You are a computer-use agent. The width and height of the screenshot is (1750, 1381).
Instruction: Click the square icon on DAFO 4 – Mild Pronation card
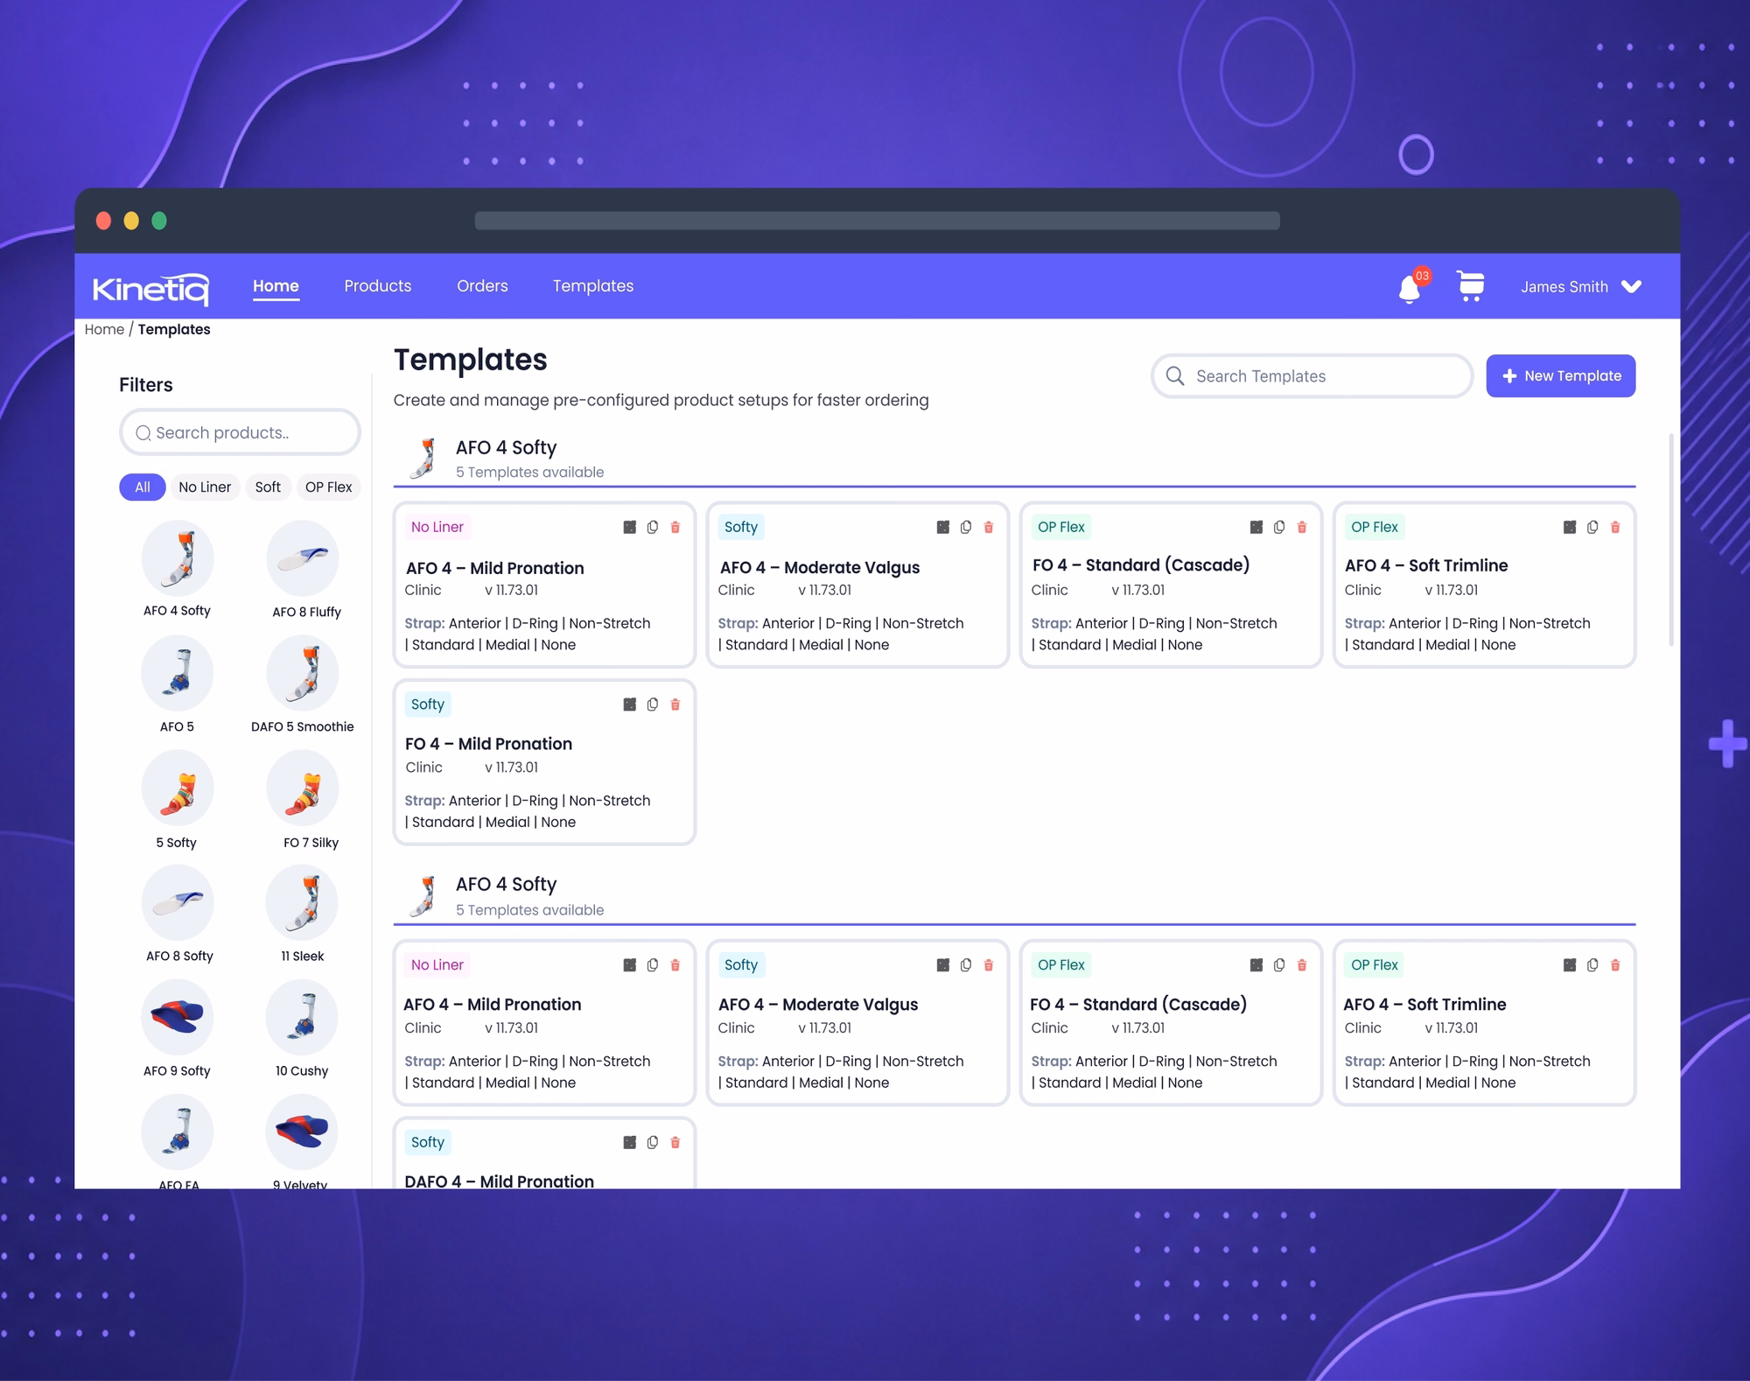629,1142
